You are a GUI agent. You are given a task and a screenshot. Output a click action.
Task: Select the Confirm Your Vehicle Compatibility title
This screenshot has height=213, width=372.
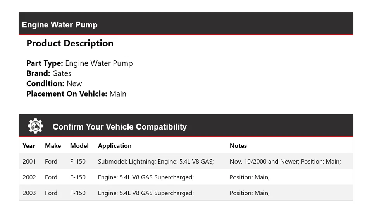(x=119, y=127)
